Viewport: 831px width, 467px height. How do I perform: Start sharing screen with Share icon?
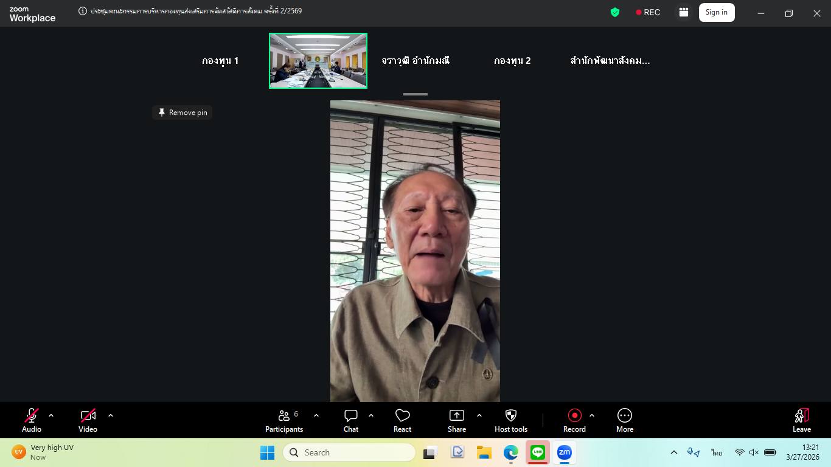click(456, 421)
